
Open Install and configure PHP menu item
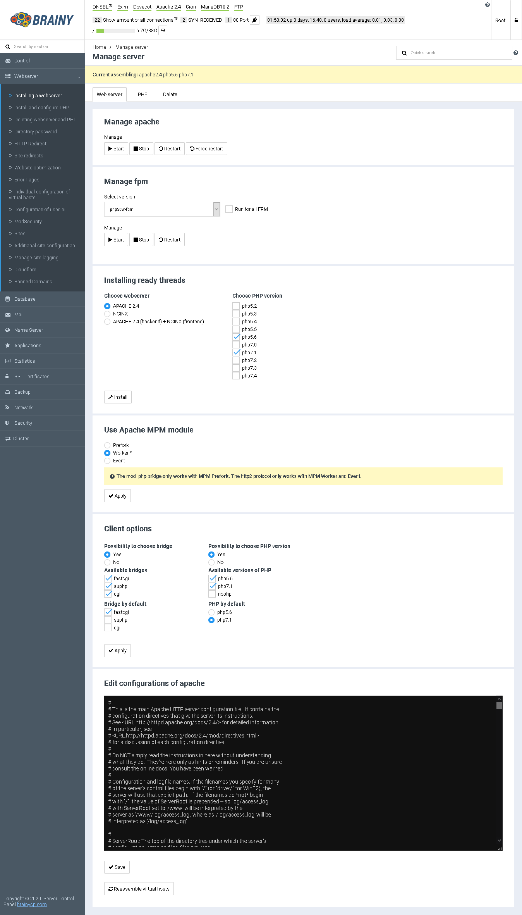coord(42,108)
